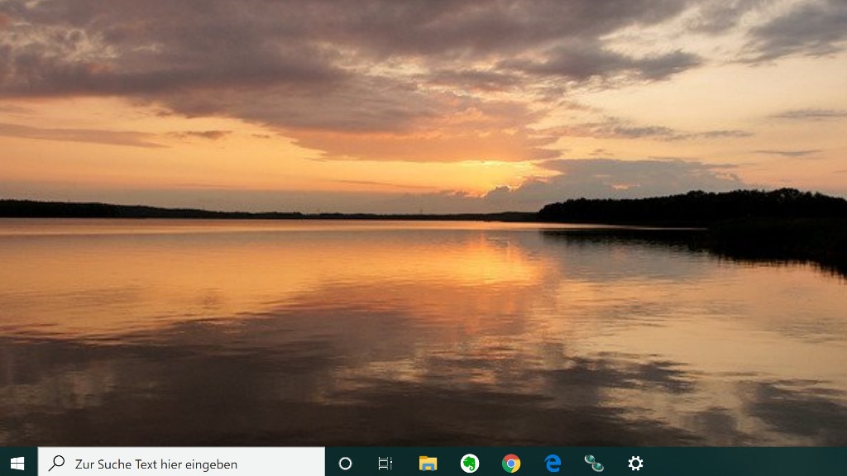Open Settings to change system preferences
The height and width of the screenshot is (476, 847).
(x=634, y=464)
